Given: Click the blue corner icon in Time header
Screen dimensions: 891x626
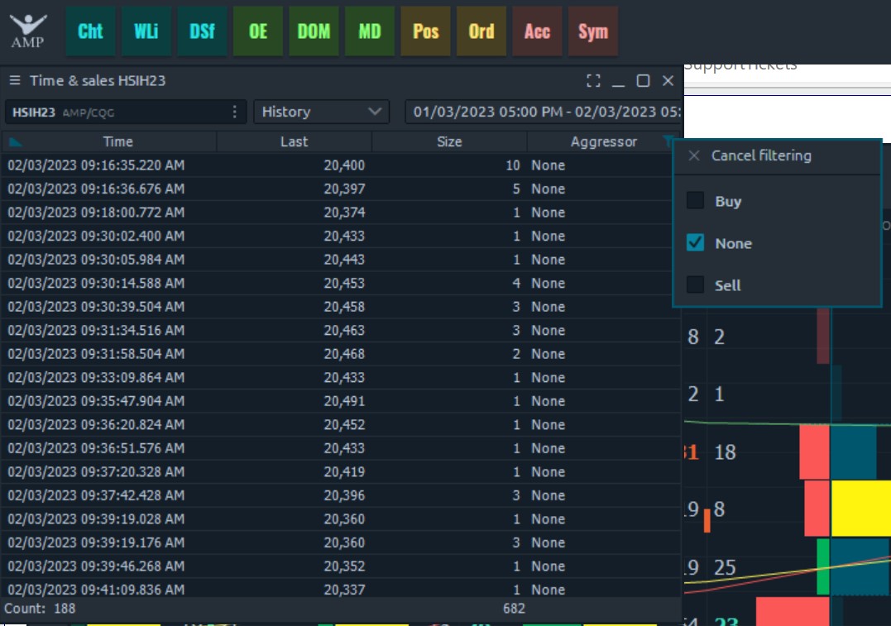Looking at the screenshot, I should (15, 142).
